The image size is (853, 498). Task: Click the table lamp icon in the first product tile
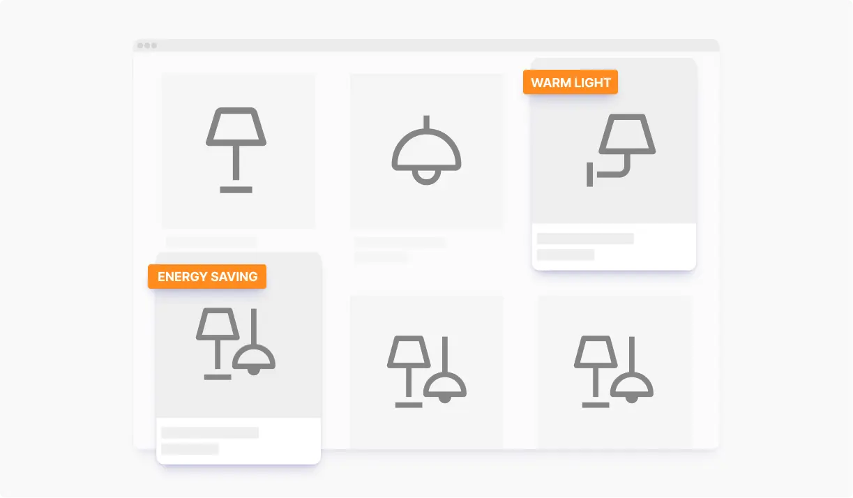click(x=236, y=150)
